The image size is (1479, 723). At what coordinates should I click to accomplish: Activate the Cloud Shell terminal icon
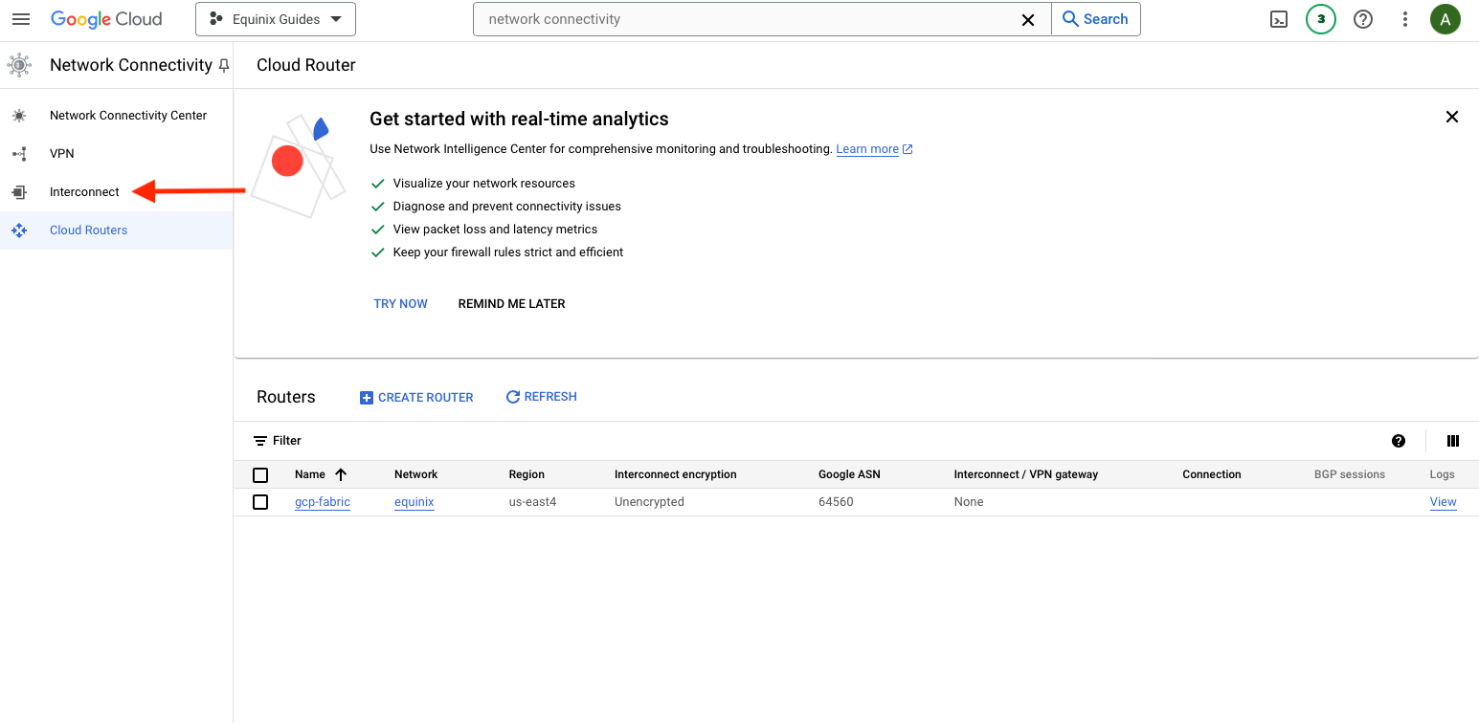pyautogui.click(x=1279, y=19)
